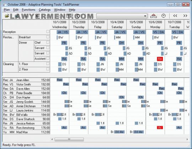192x149 pixels.
Task: Select the 10/2/2008 Thursday column header
Action: pyautogui.click(x=79, y=25)
